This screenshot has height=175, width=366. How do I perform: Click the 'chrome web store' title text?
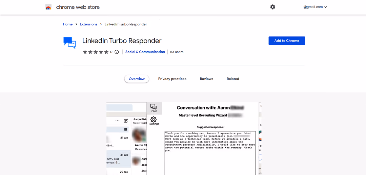pyautogui.click(x=78, y=7)
